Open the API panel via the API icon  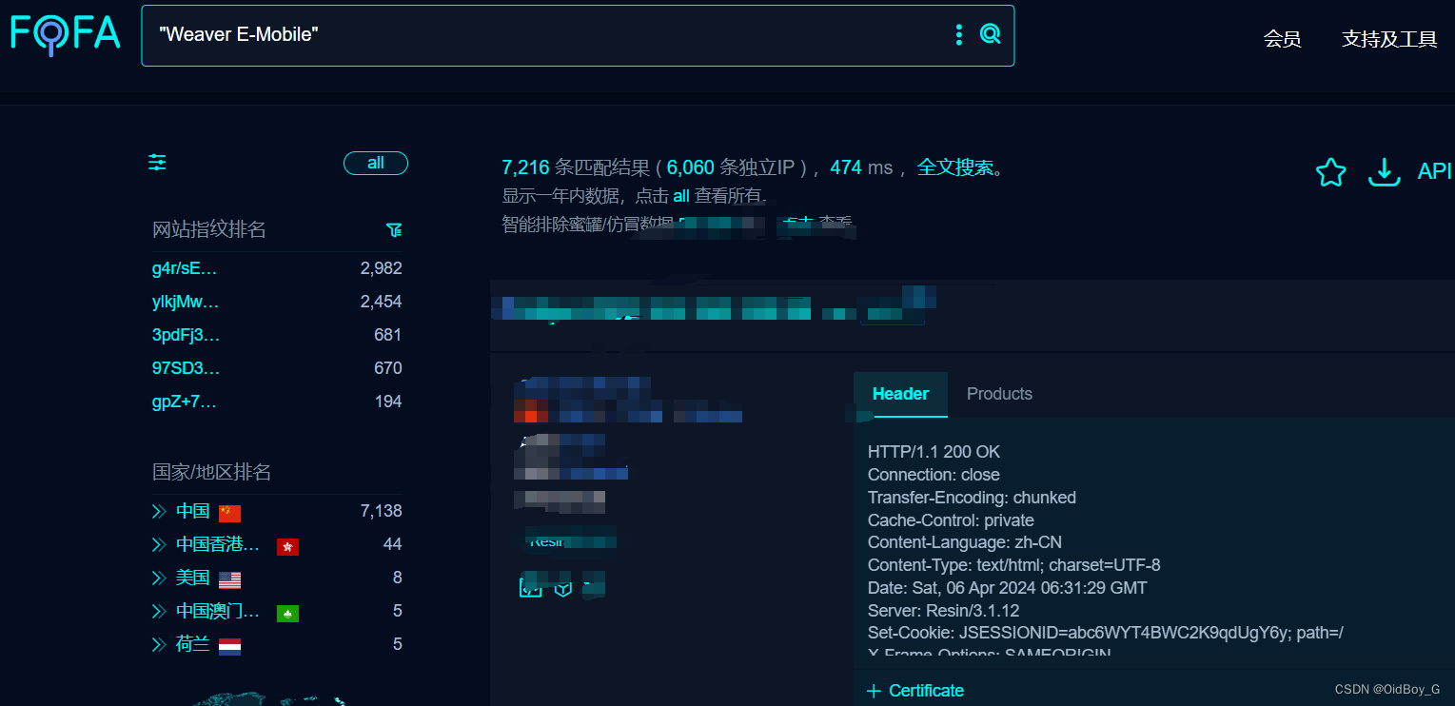(1433, 171)
